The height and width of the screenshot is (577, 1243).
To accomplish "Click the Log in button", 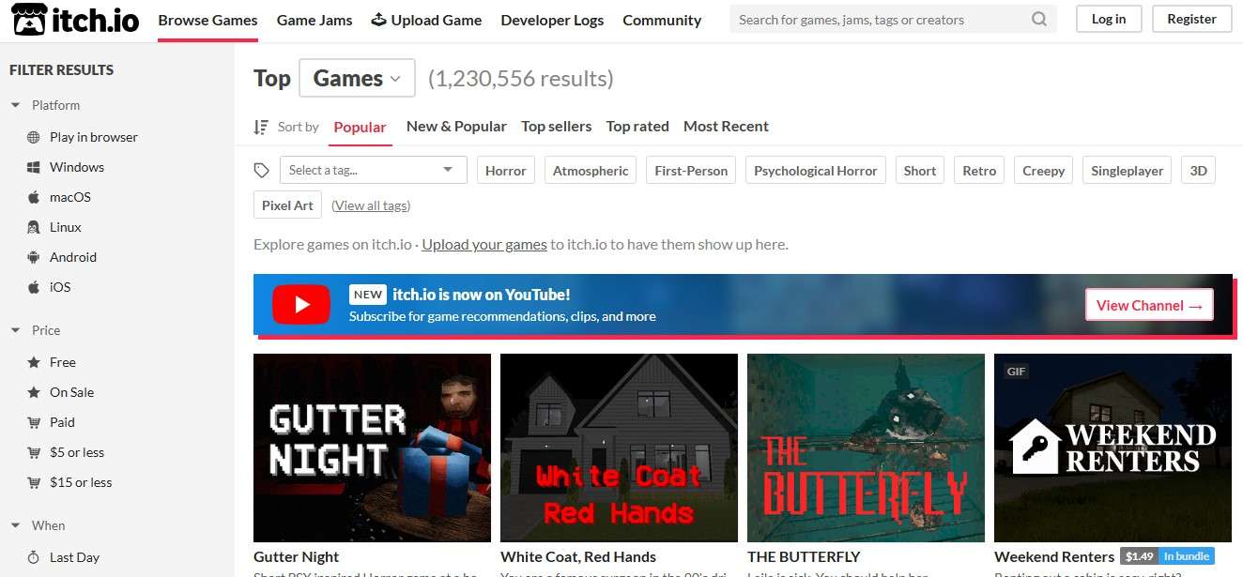I will click(1109, 19).
